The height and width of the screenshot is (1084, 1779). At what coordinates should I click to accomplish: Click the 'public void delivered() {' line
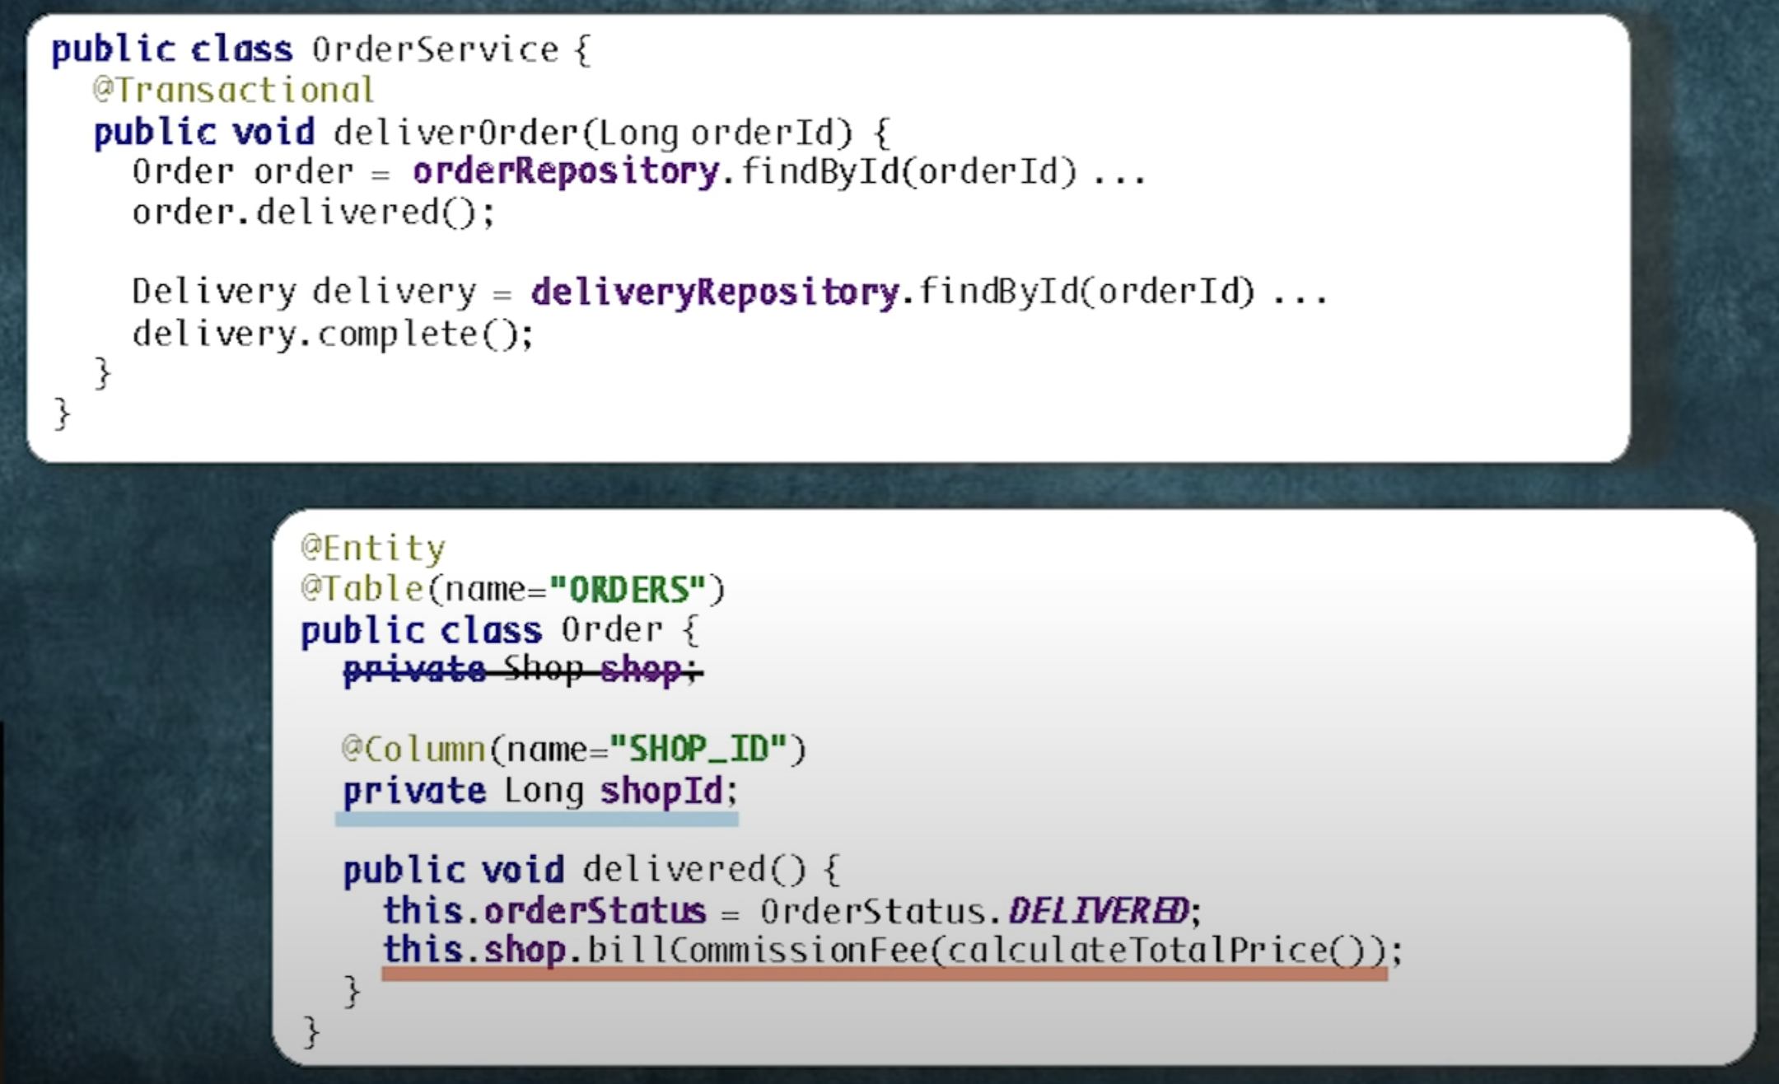pos(591,870)
